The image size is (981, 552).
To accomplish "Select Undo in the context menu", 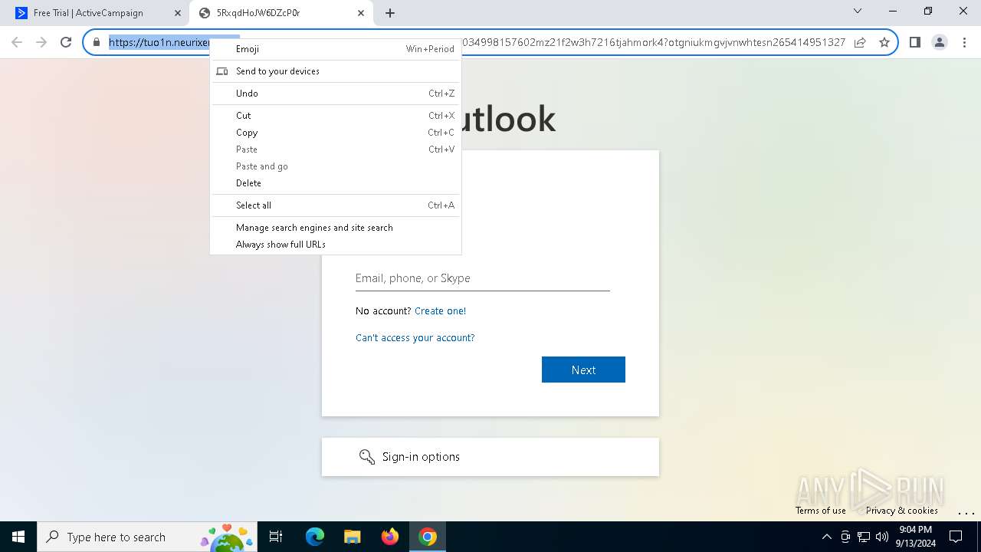I will [336, 94].
